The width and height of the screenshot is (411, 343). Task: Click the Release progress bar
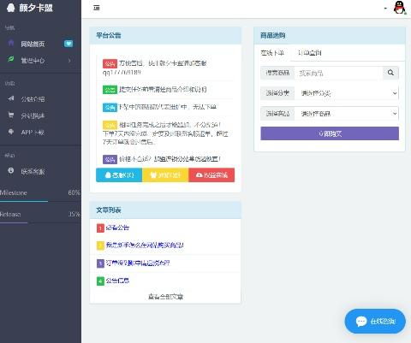[40, 222]
